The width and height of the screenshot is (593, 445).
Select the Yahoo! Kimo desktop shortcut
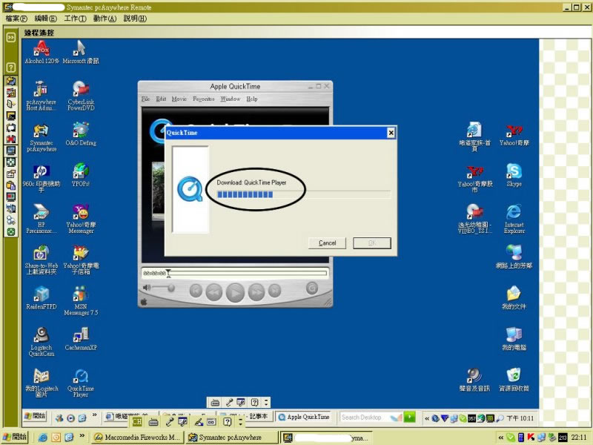[x=514, y=134]
